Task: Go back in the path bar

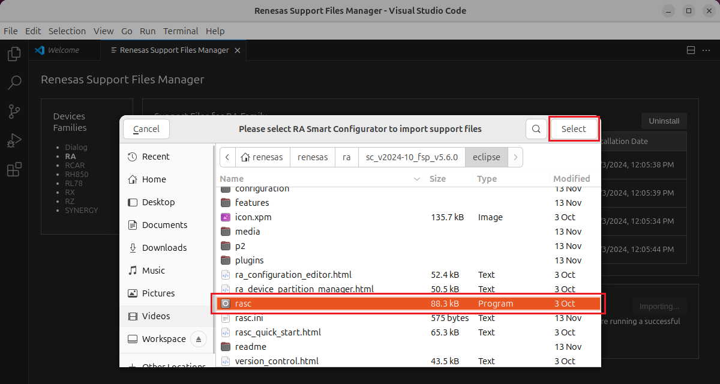Action: coord(227,157)
